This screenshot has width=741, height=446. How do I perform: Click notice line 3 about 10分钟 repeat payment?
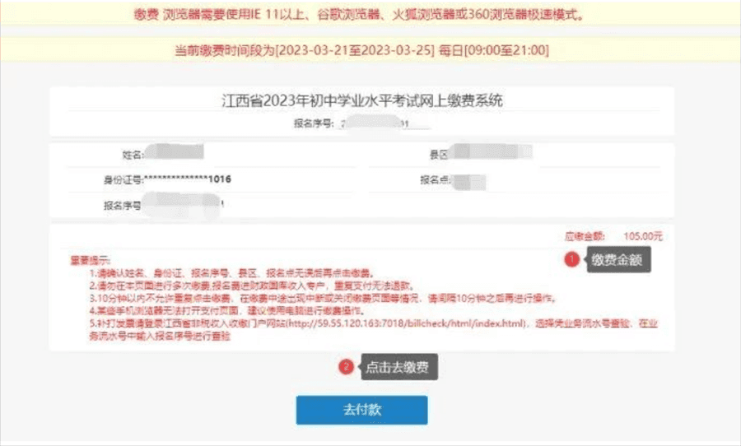(x=323, y=299)
